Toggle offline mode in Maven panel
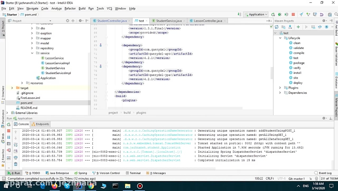Viewport: 338px width, 191px height. click(x=320, y=27)
